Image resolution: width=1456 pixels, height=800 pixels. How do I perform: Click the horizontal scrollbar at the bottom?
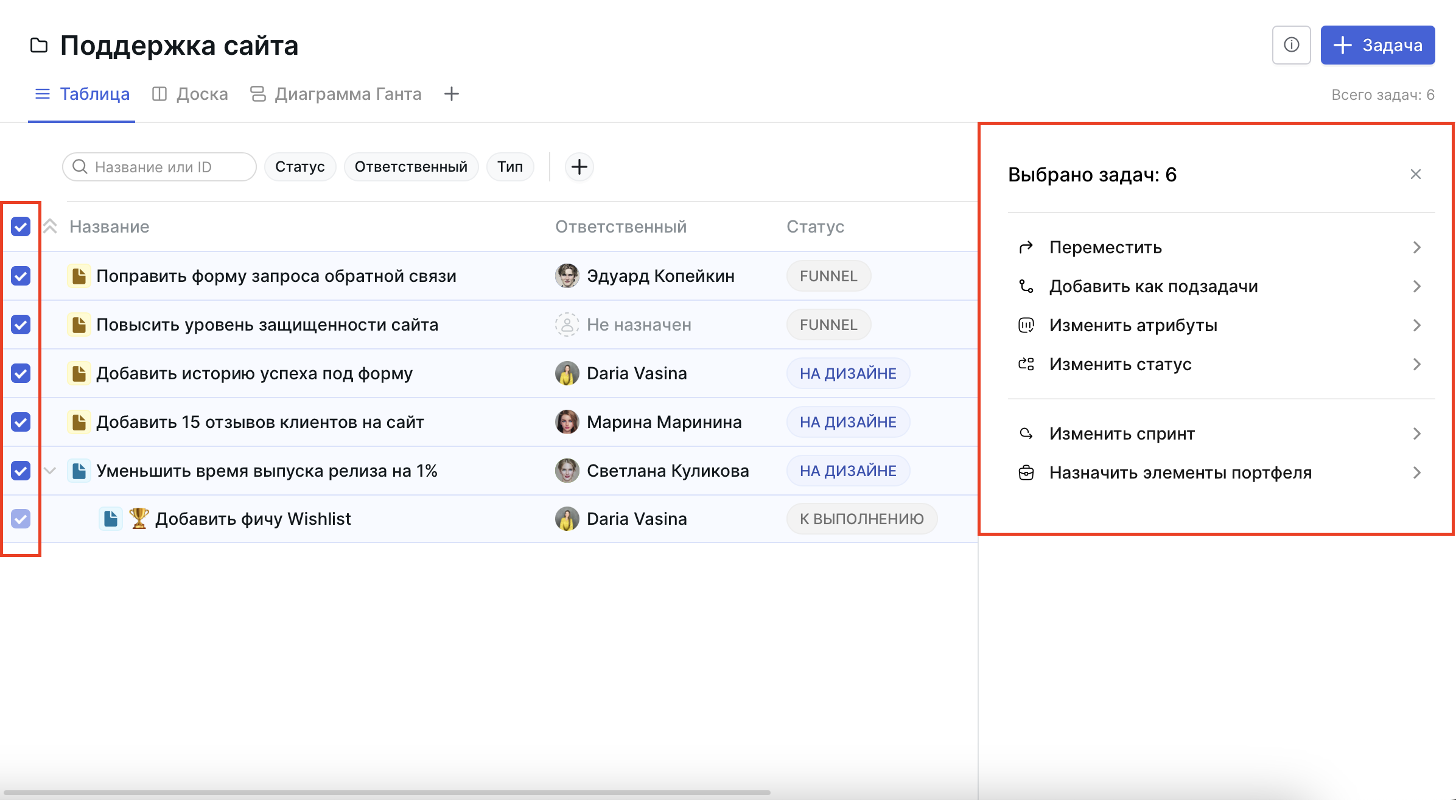tap(387, 793)
